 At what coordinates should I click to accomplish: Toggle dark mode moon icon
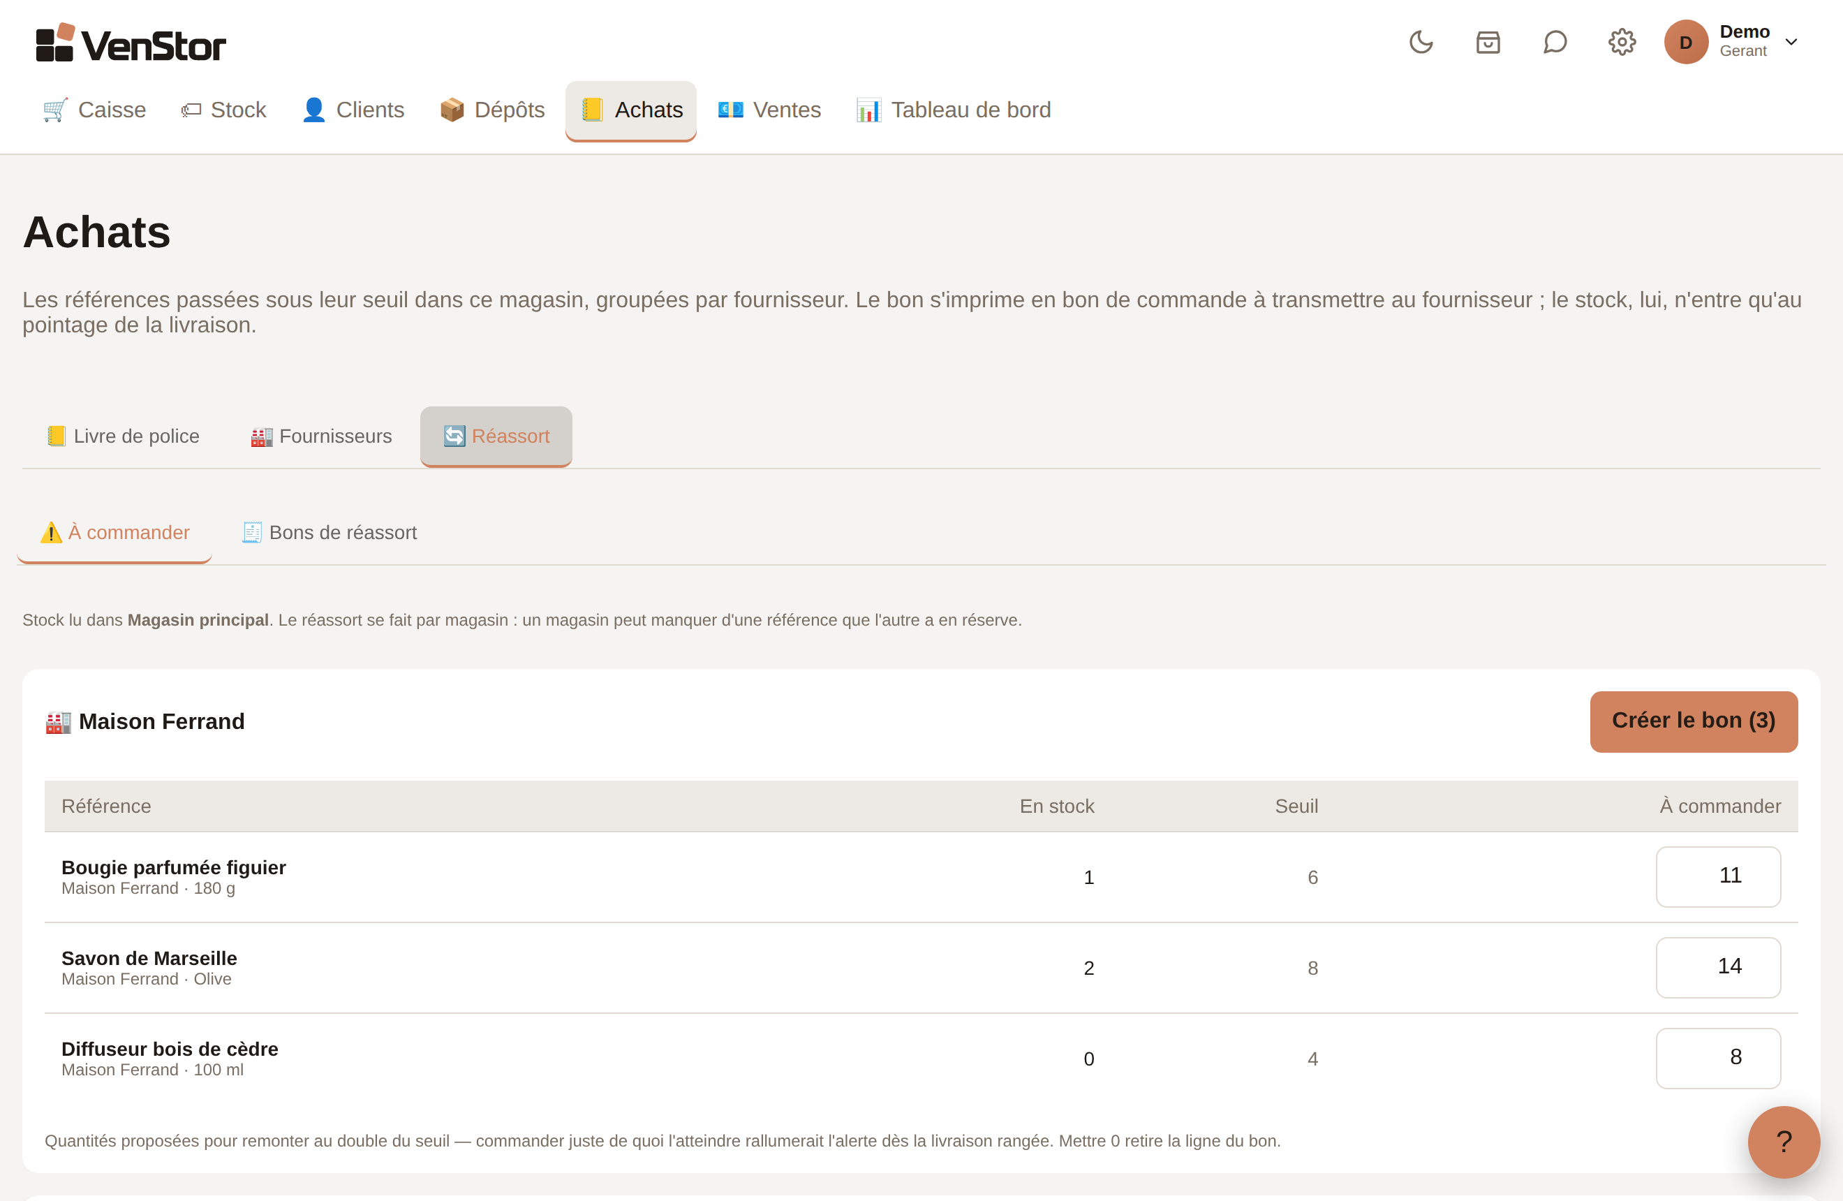(x=1421, y=42)
